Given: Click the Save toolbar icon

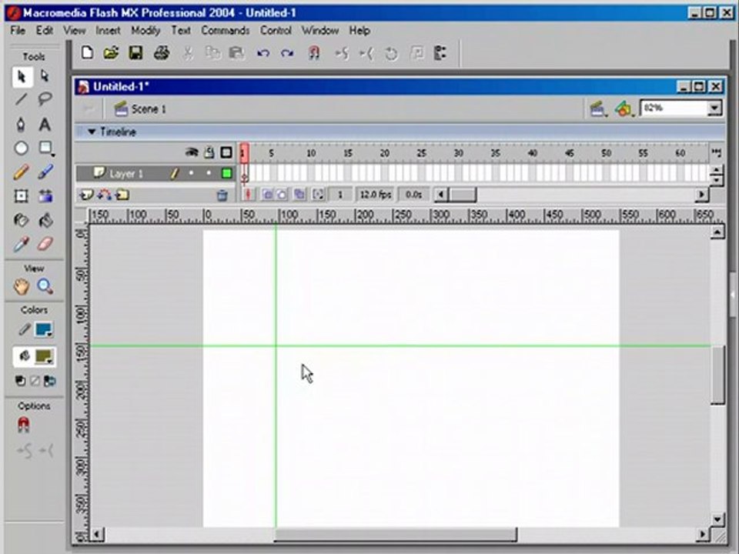Looking at the screenshot, I should click(135, 53).
